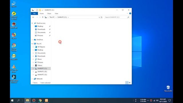Click This PC in address breadcrumb
The height and width of the screenshot is (103, 183).
52,17
